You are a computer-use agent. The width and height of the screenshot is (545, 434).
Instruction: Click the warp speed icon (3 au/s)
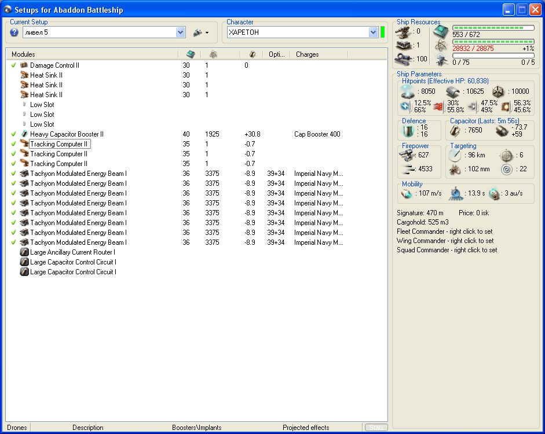pos(494,194)
